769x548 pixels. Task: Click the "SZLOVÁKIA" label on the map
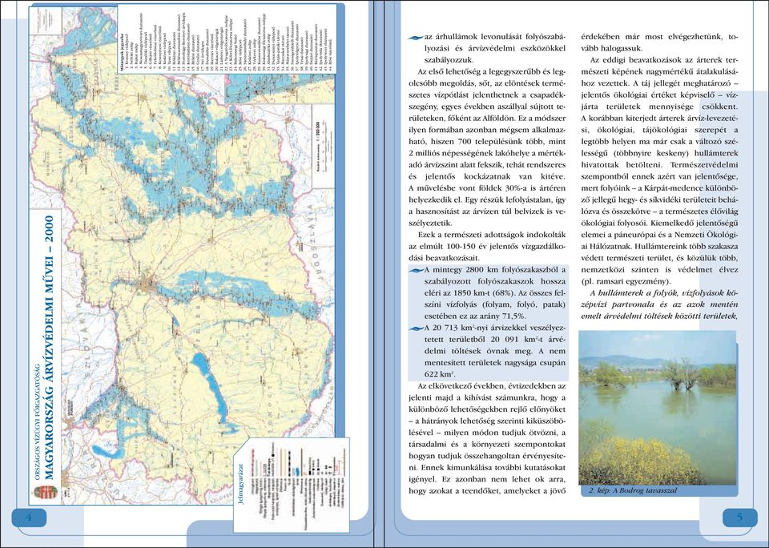click(x=83, y=341)
